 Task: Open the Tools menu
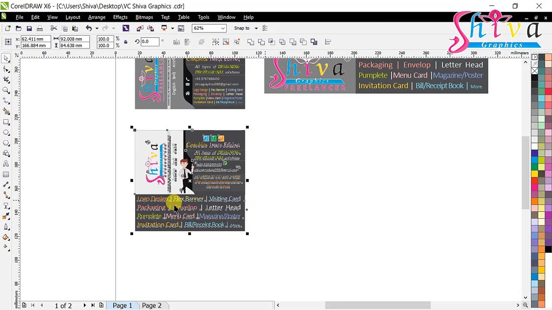(x=204, y=17)
